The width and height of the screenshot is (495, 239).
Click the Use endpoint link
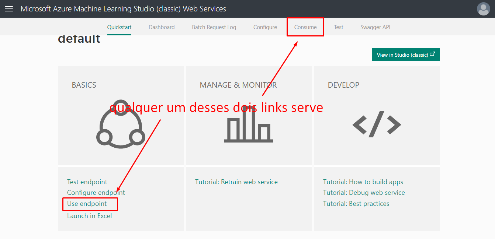[x=87, y=204]
